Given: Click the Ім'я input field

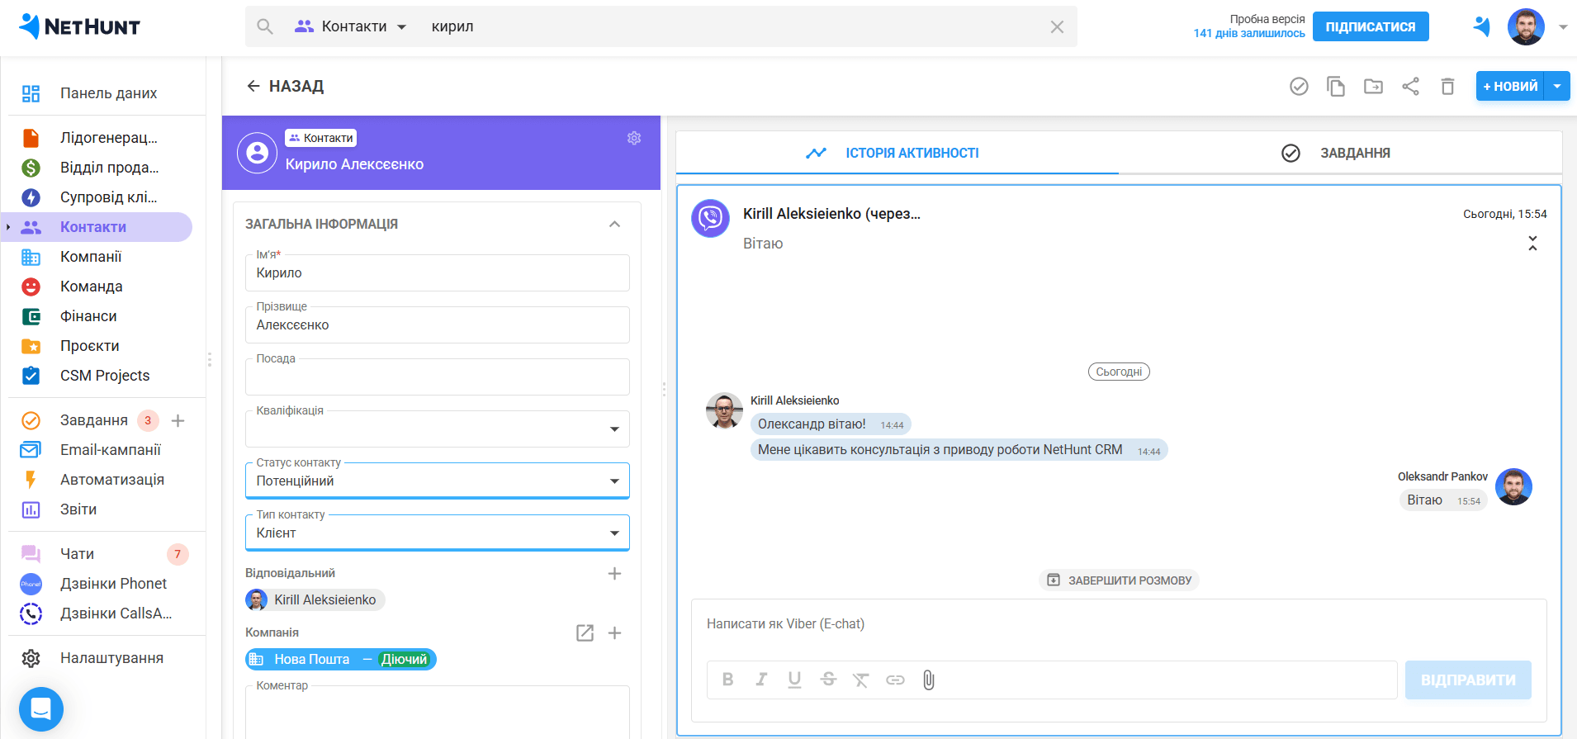Looking at the screenshot, I should point(438,272).
